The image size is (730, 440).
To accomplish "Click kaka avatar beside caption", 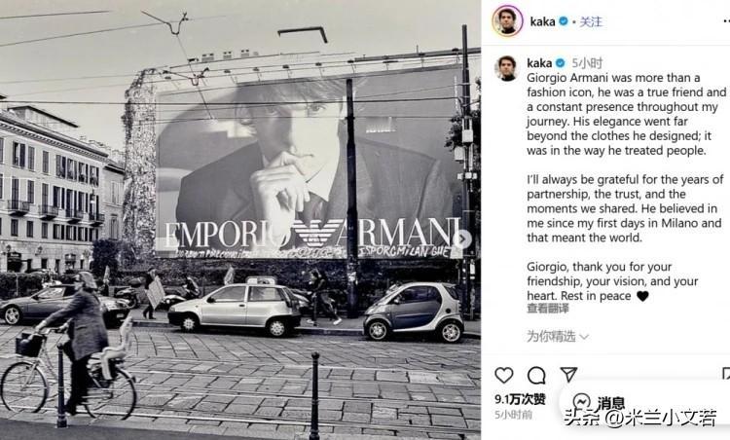I will [508, 68].
